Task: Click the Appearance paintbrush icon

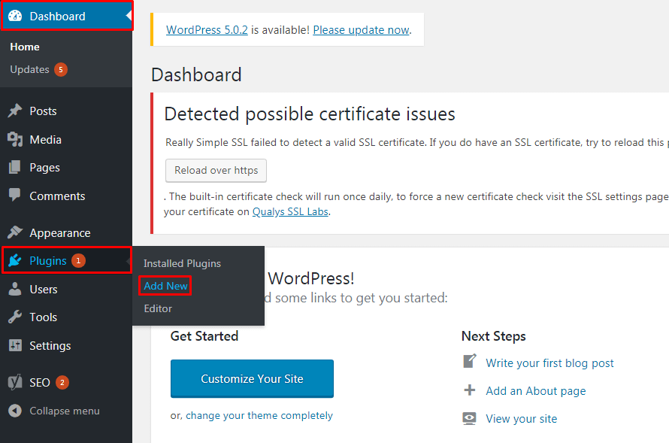Action: [15, 232]
